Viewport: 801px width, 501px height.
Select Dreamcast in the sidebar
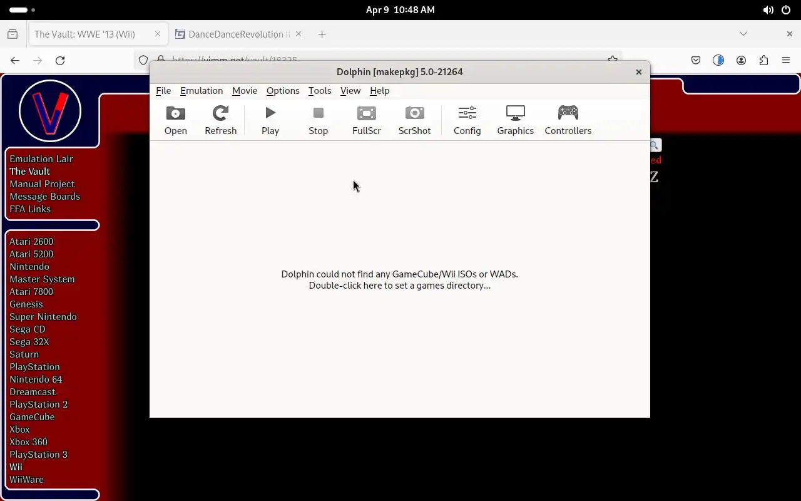(33, 392)
